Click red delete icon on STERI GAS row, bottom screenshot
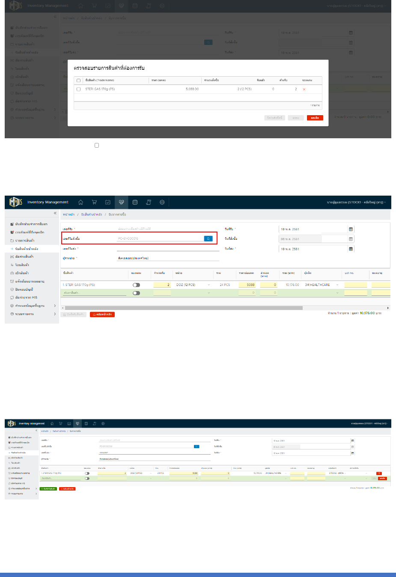This screenshot has height=577, width=396. (x=379, y=473)
